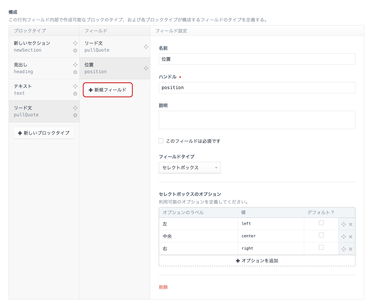372x308 pixels.
Task: Click the 削除 link to delete the field
Action: (163, 287)
